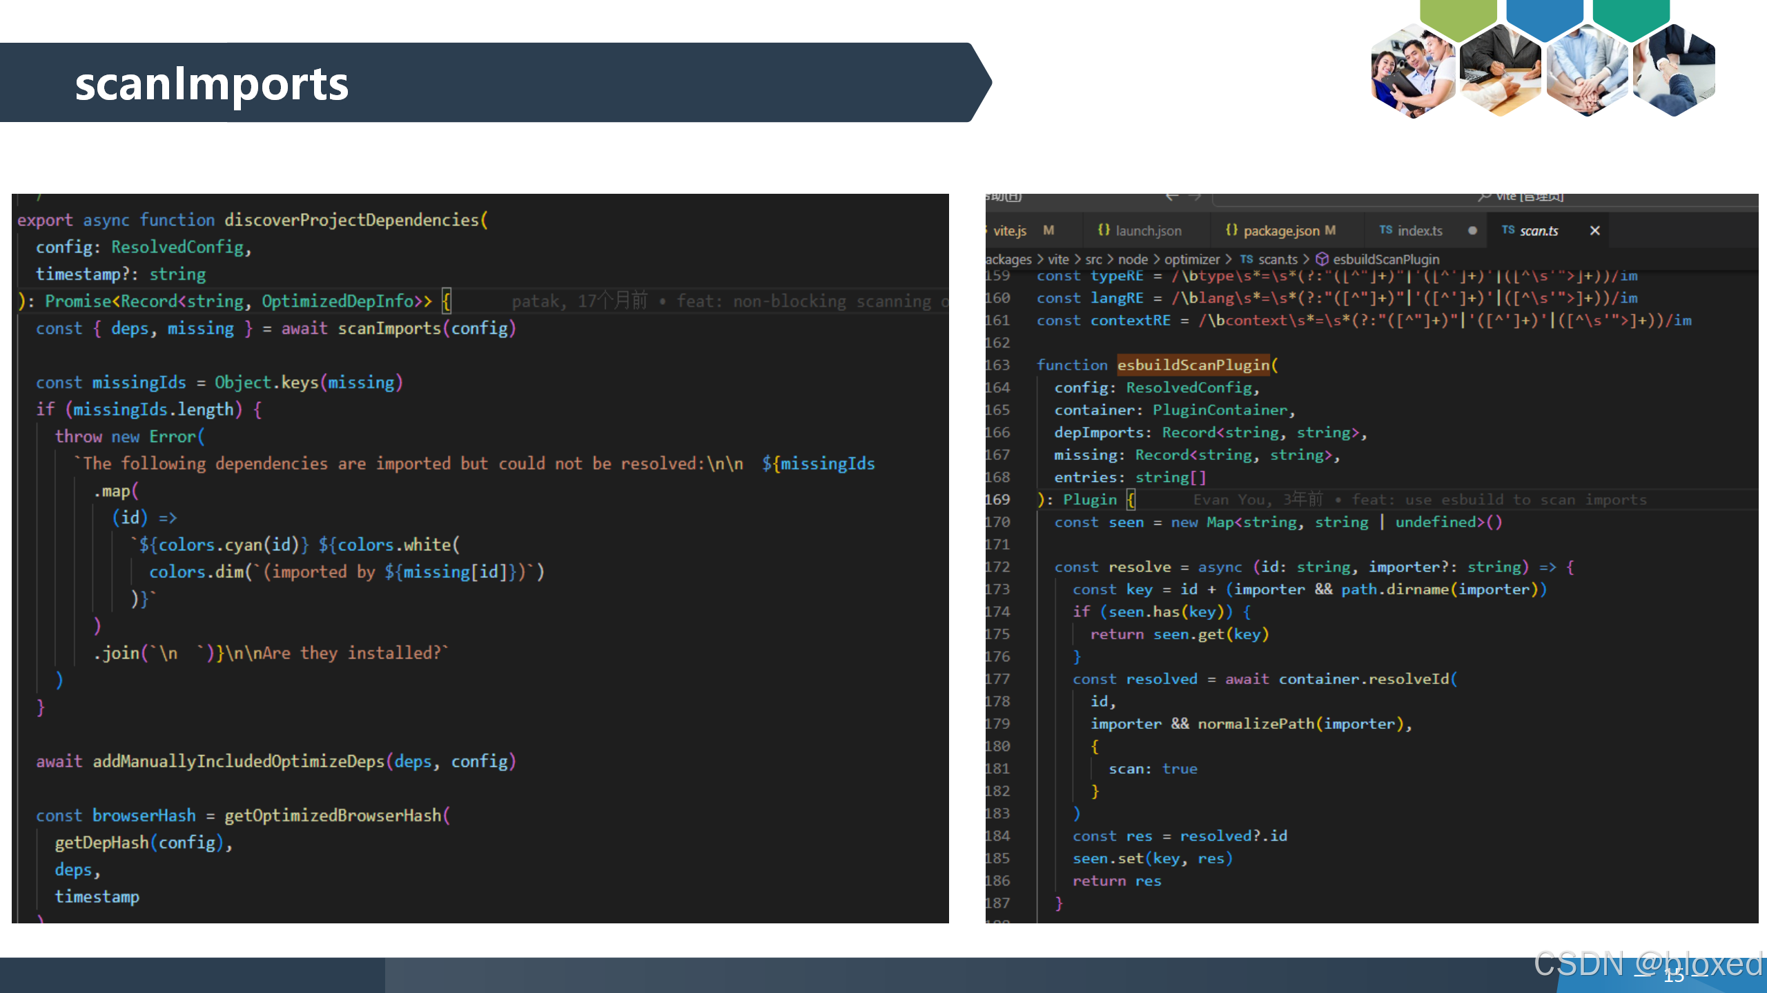The height and width of the screenshot is (993, 1767).
Task: Click the 'Evan You, 3年前' blame annotation
Action: tap(1258, 499)
